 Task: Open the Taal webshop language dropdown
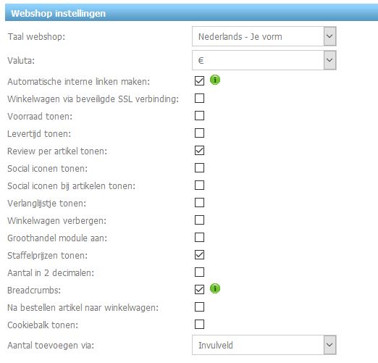pos(264,36)
